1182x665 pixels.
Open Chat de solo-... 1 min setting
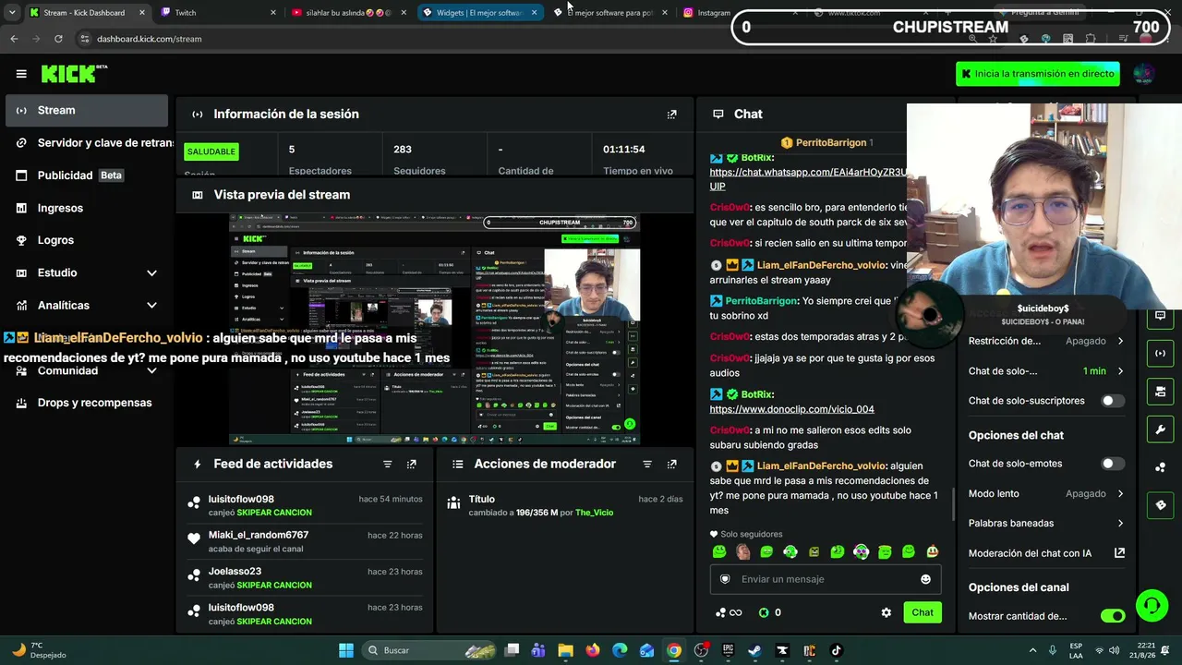click(x=1046, y=371)
